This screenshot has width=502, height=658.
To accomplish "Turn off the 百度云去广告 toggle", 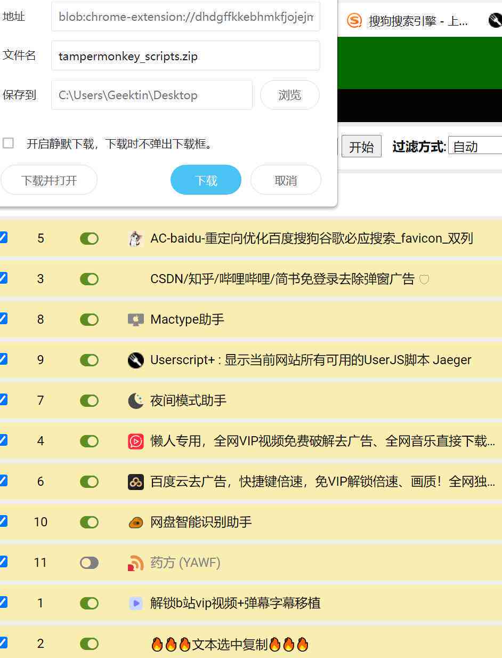I will (x=89, y=482).
